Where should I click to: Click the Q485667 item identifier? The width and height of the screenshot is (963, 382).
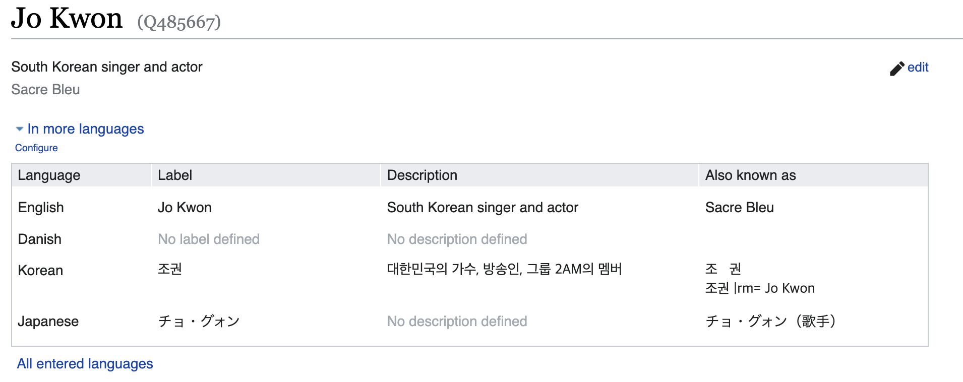click(x=179, y=22)
